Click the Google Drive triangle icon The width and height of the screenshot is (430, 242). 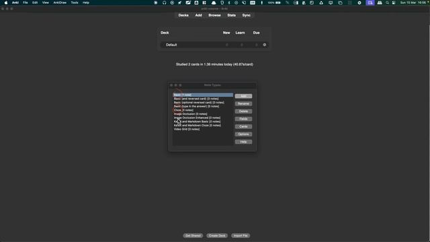pyautogui.click(x=321, y=3)
